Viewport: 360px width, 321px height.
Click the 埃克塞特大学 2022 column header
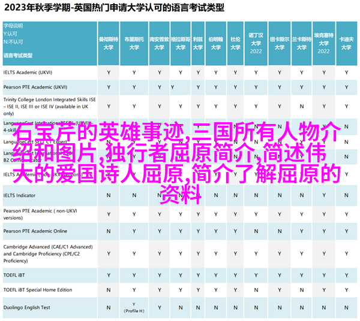[323, 43]
